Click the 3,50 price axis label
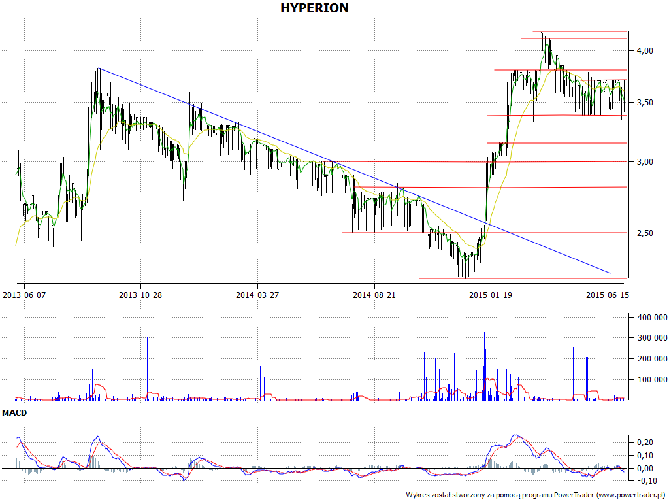669x502 pixels. point(645,103)
